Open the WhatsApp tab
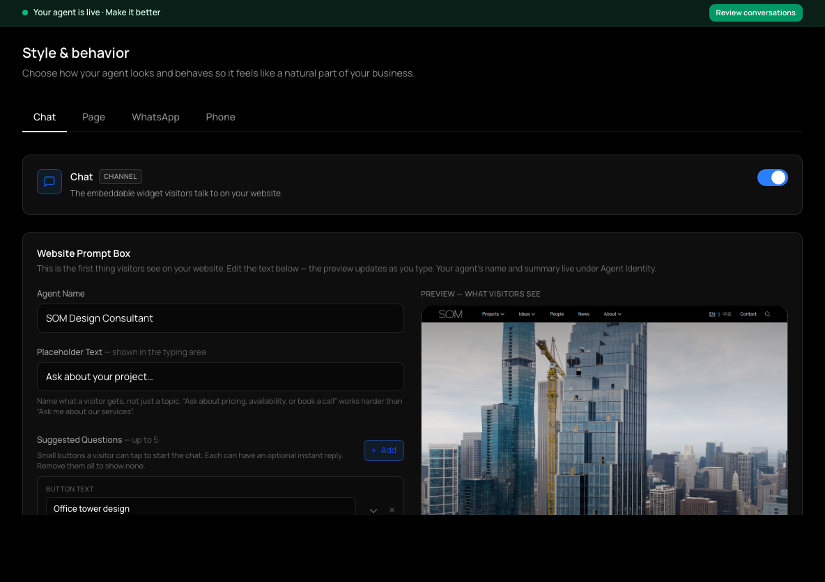825x582 pixels. pos(156,117)
